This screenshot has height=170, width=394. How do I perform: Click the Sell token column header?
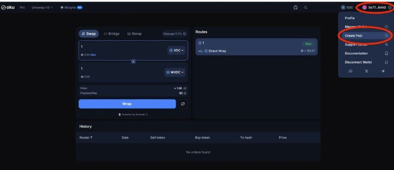tap(158, 138)
